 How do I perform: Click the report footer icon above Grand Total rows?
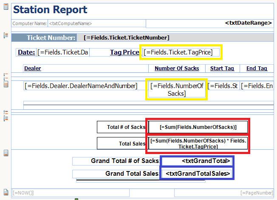tap(6, 153)
